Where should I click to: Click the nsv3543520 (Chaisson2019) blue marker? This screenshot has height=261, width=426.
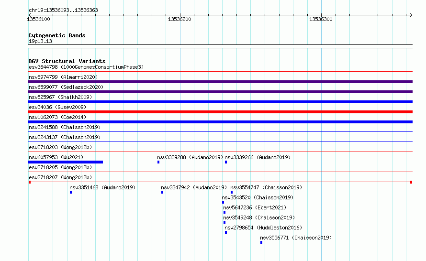[223, 202]
